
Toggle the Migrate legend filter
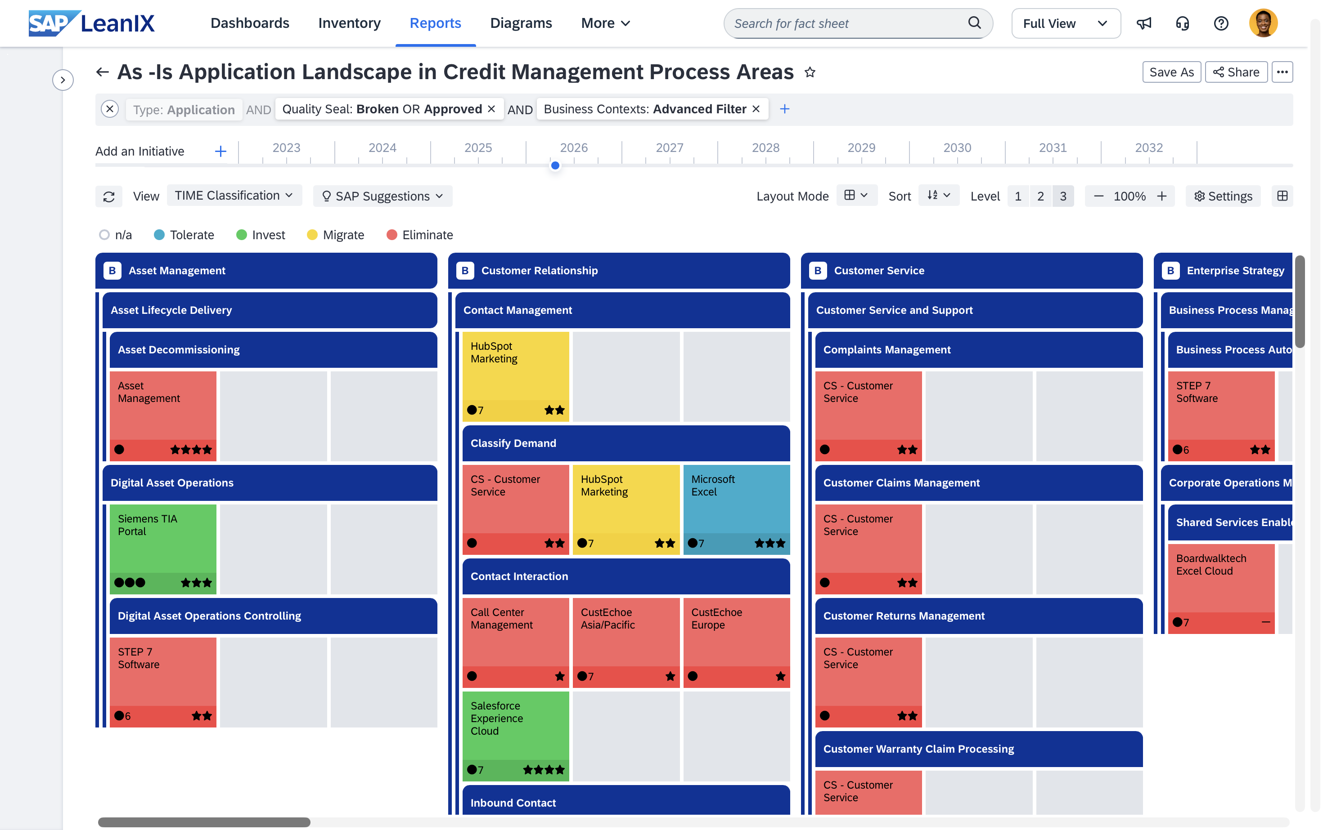336,235
